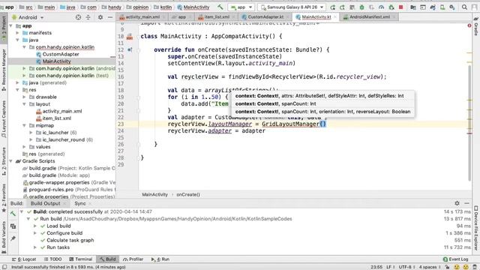Open the Gradle side panel tab
The width and height of the screenshot is (480, 270).
(x=476, y=25)
